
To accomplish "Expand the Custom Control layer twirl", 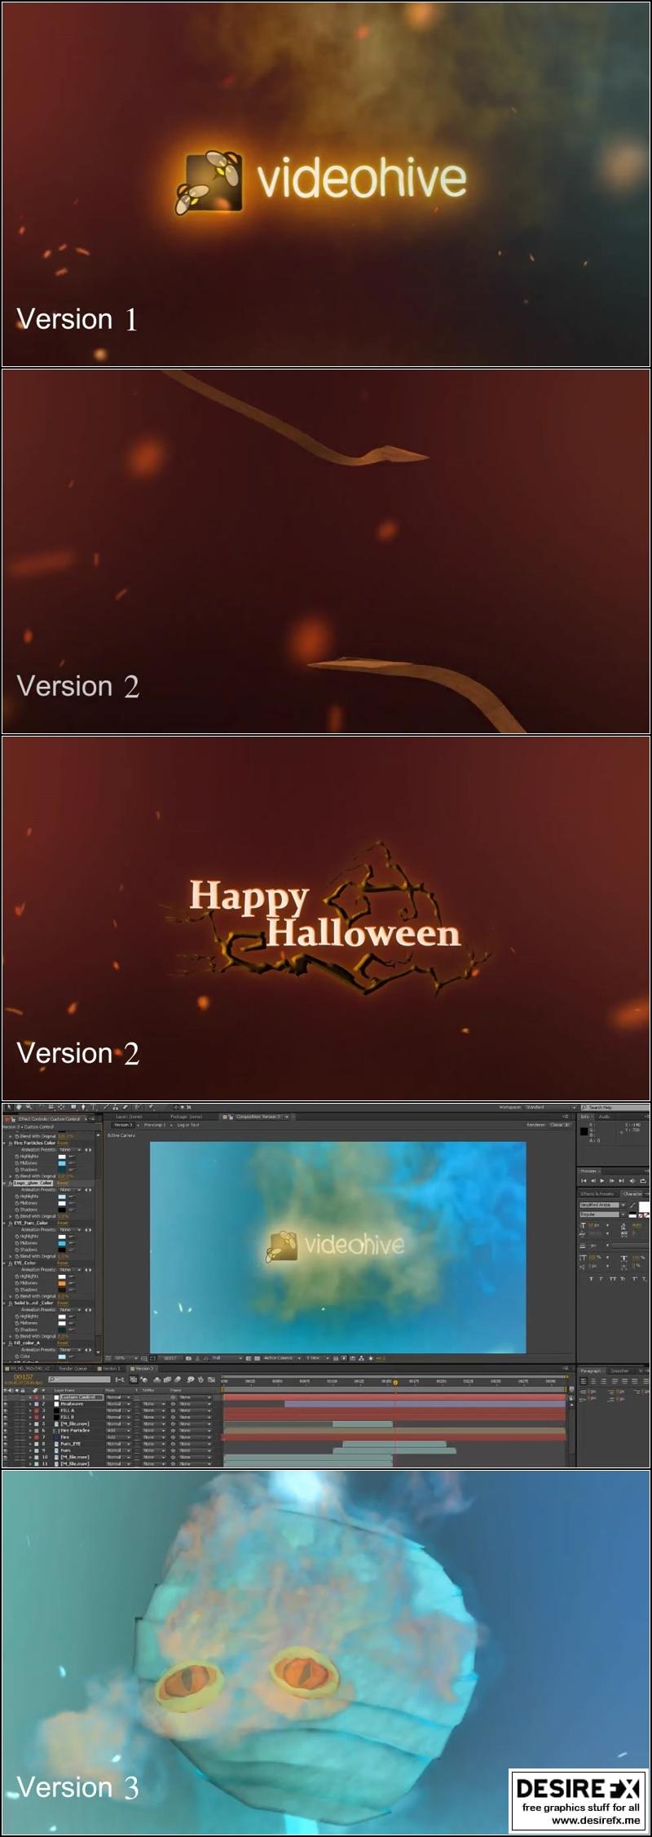I will [29, 1397].
